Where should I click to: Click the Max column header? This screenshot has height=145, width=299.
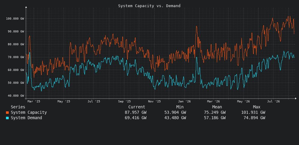[x=257, y=107]
